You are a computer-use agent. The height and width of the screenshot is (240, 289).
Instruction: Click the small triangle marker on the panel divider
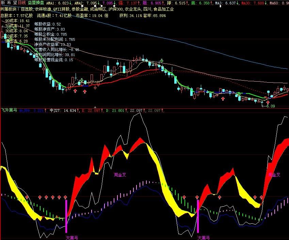[x=95, y=107]
